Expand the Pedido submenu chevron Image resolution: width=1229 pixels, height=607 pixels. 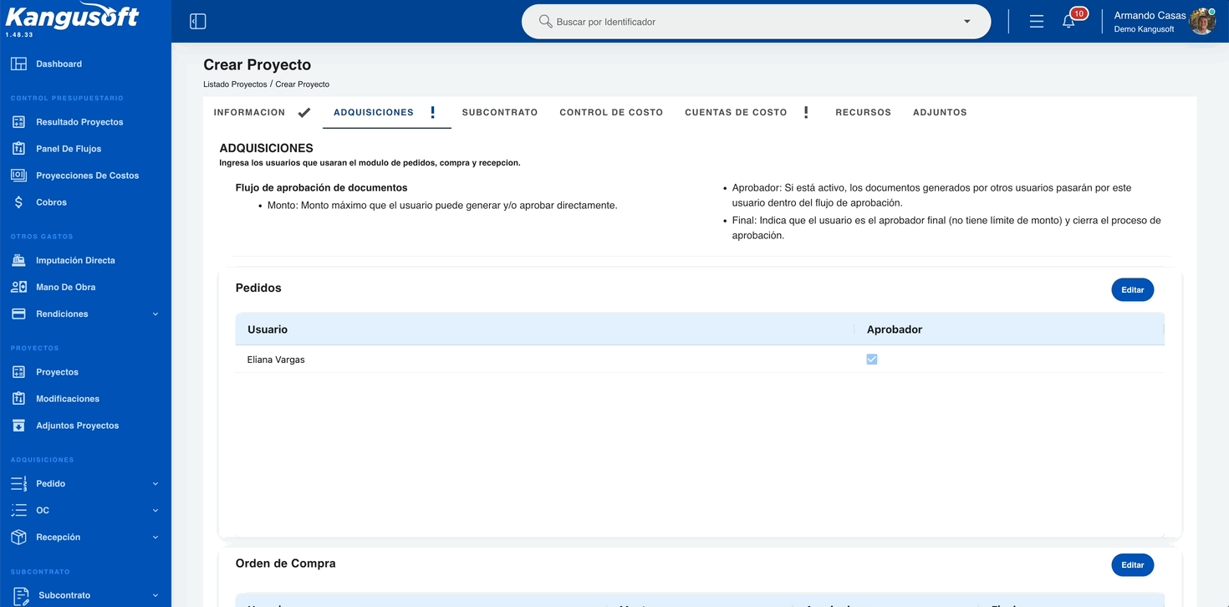coord(156,484)
